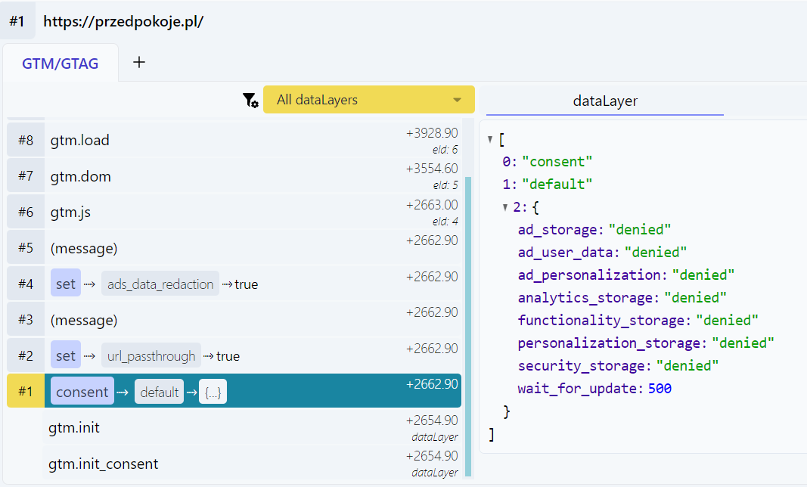This screenshot has width=807, height=487.
Task: Click the consent tag in row #1
Action: pos(82,392)
